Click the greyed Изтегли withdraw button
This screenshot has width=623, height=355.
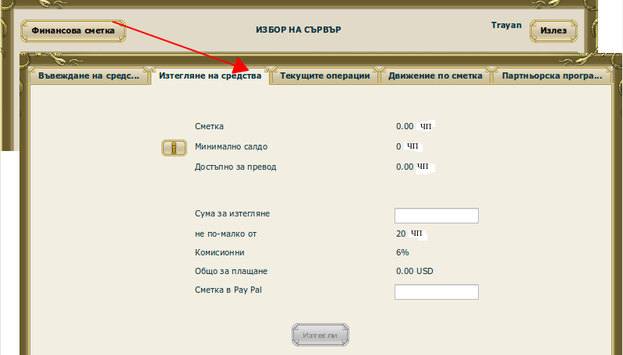pos(320,335)
